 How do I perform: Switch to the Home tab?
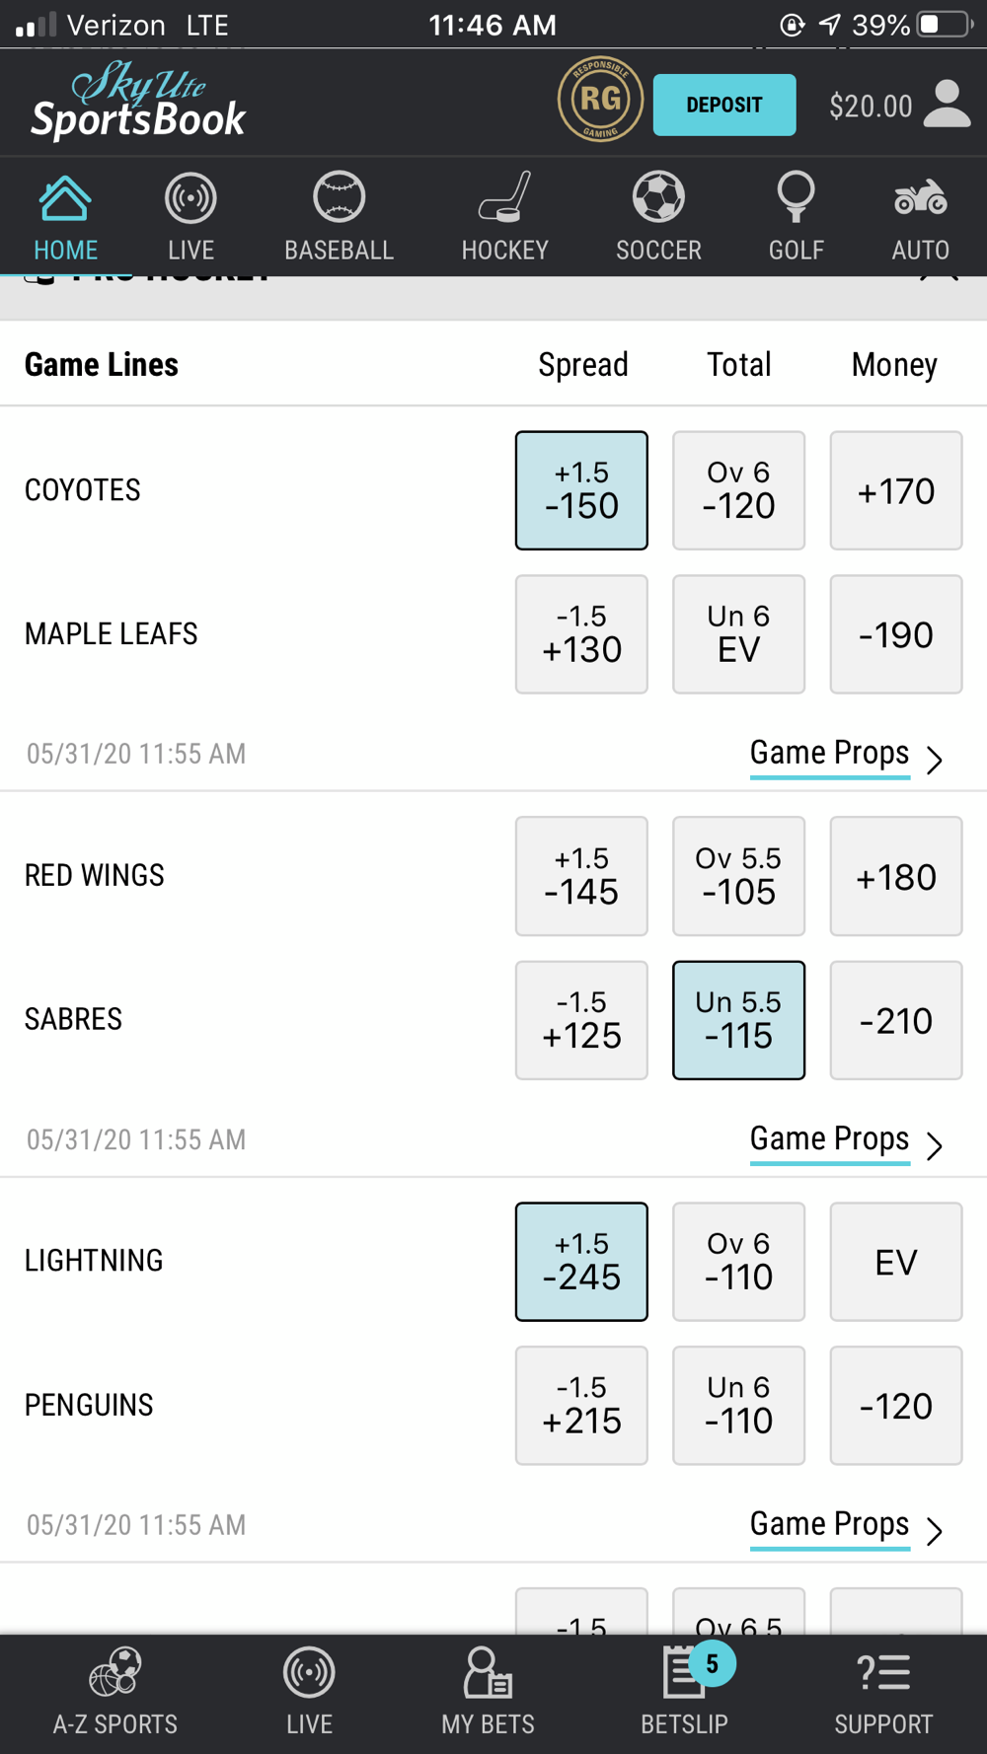tap(65, 216)
